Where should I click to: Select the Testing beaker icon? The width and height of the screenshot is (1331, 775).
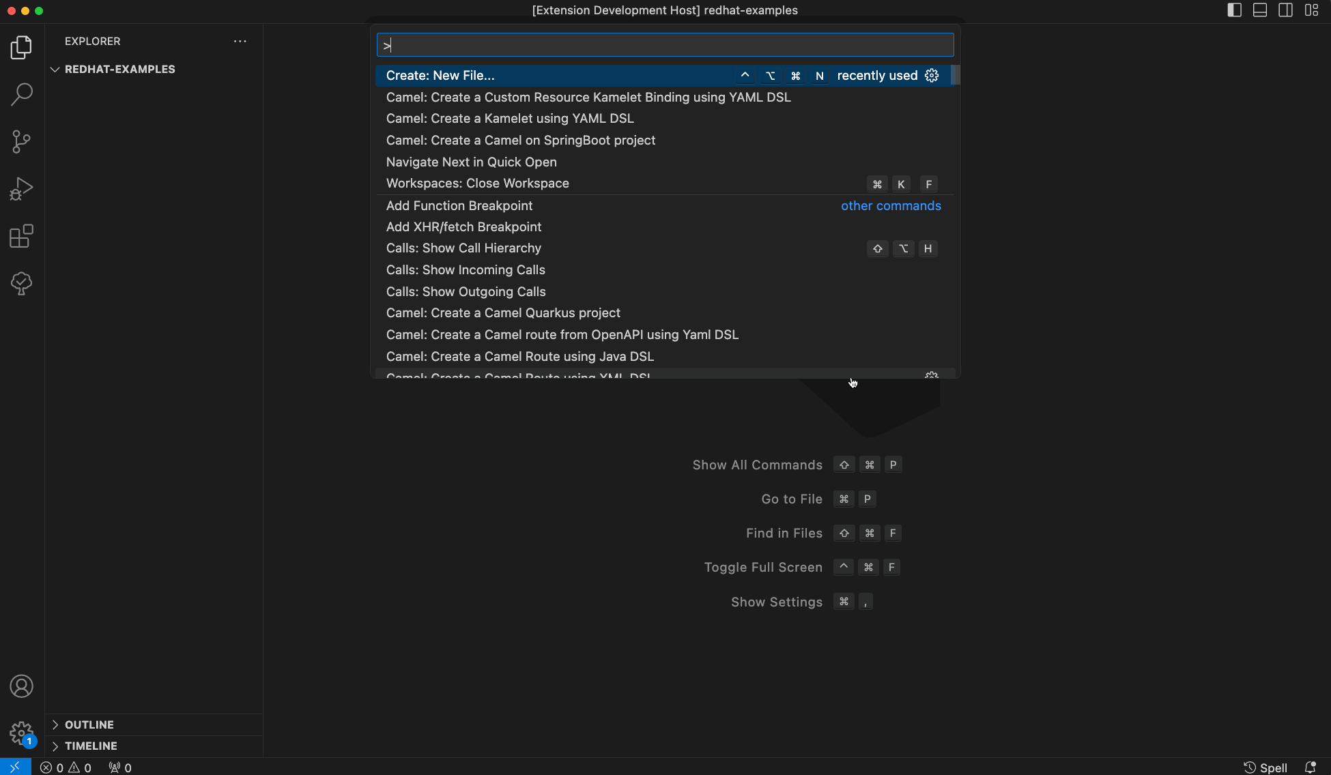(22, 283)
